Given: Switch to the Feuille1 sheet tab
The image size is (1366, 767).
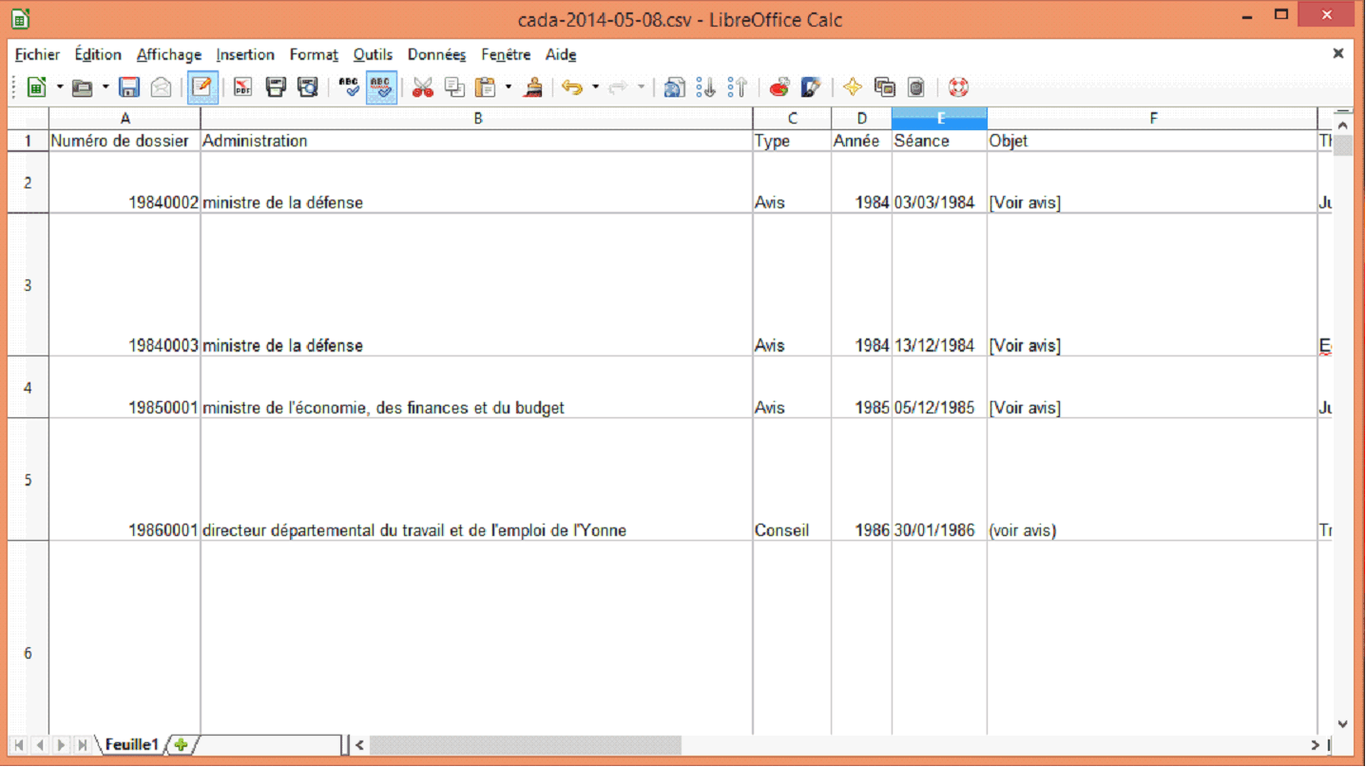Looking at the screenshot, I should (131, 745).
